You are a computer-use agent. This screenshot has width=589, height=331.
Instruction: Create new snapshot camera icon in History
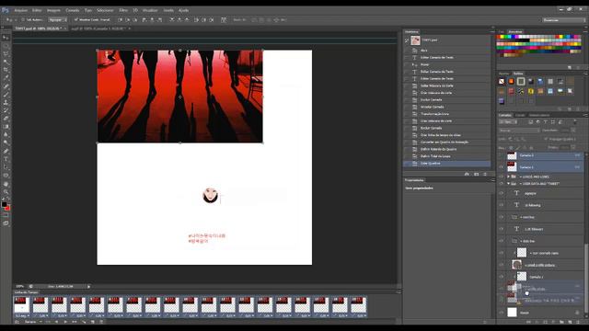click(476, 174)
